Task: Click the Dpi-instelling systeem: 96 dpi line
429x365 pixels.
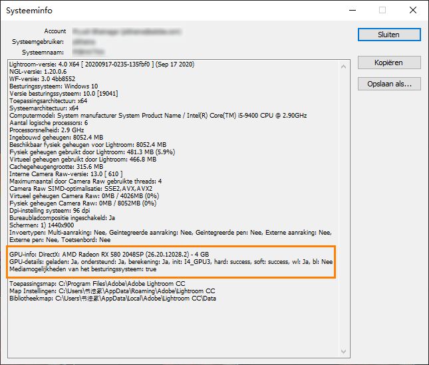Action: pos(49,211)
